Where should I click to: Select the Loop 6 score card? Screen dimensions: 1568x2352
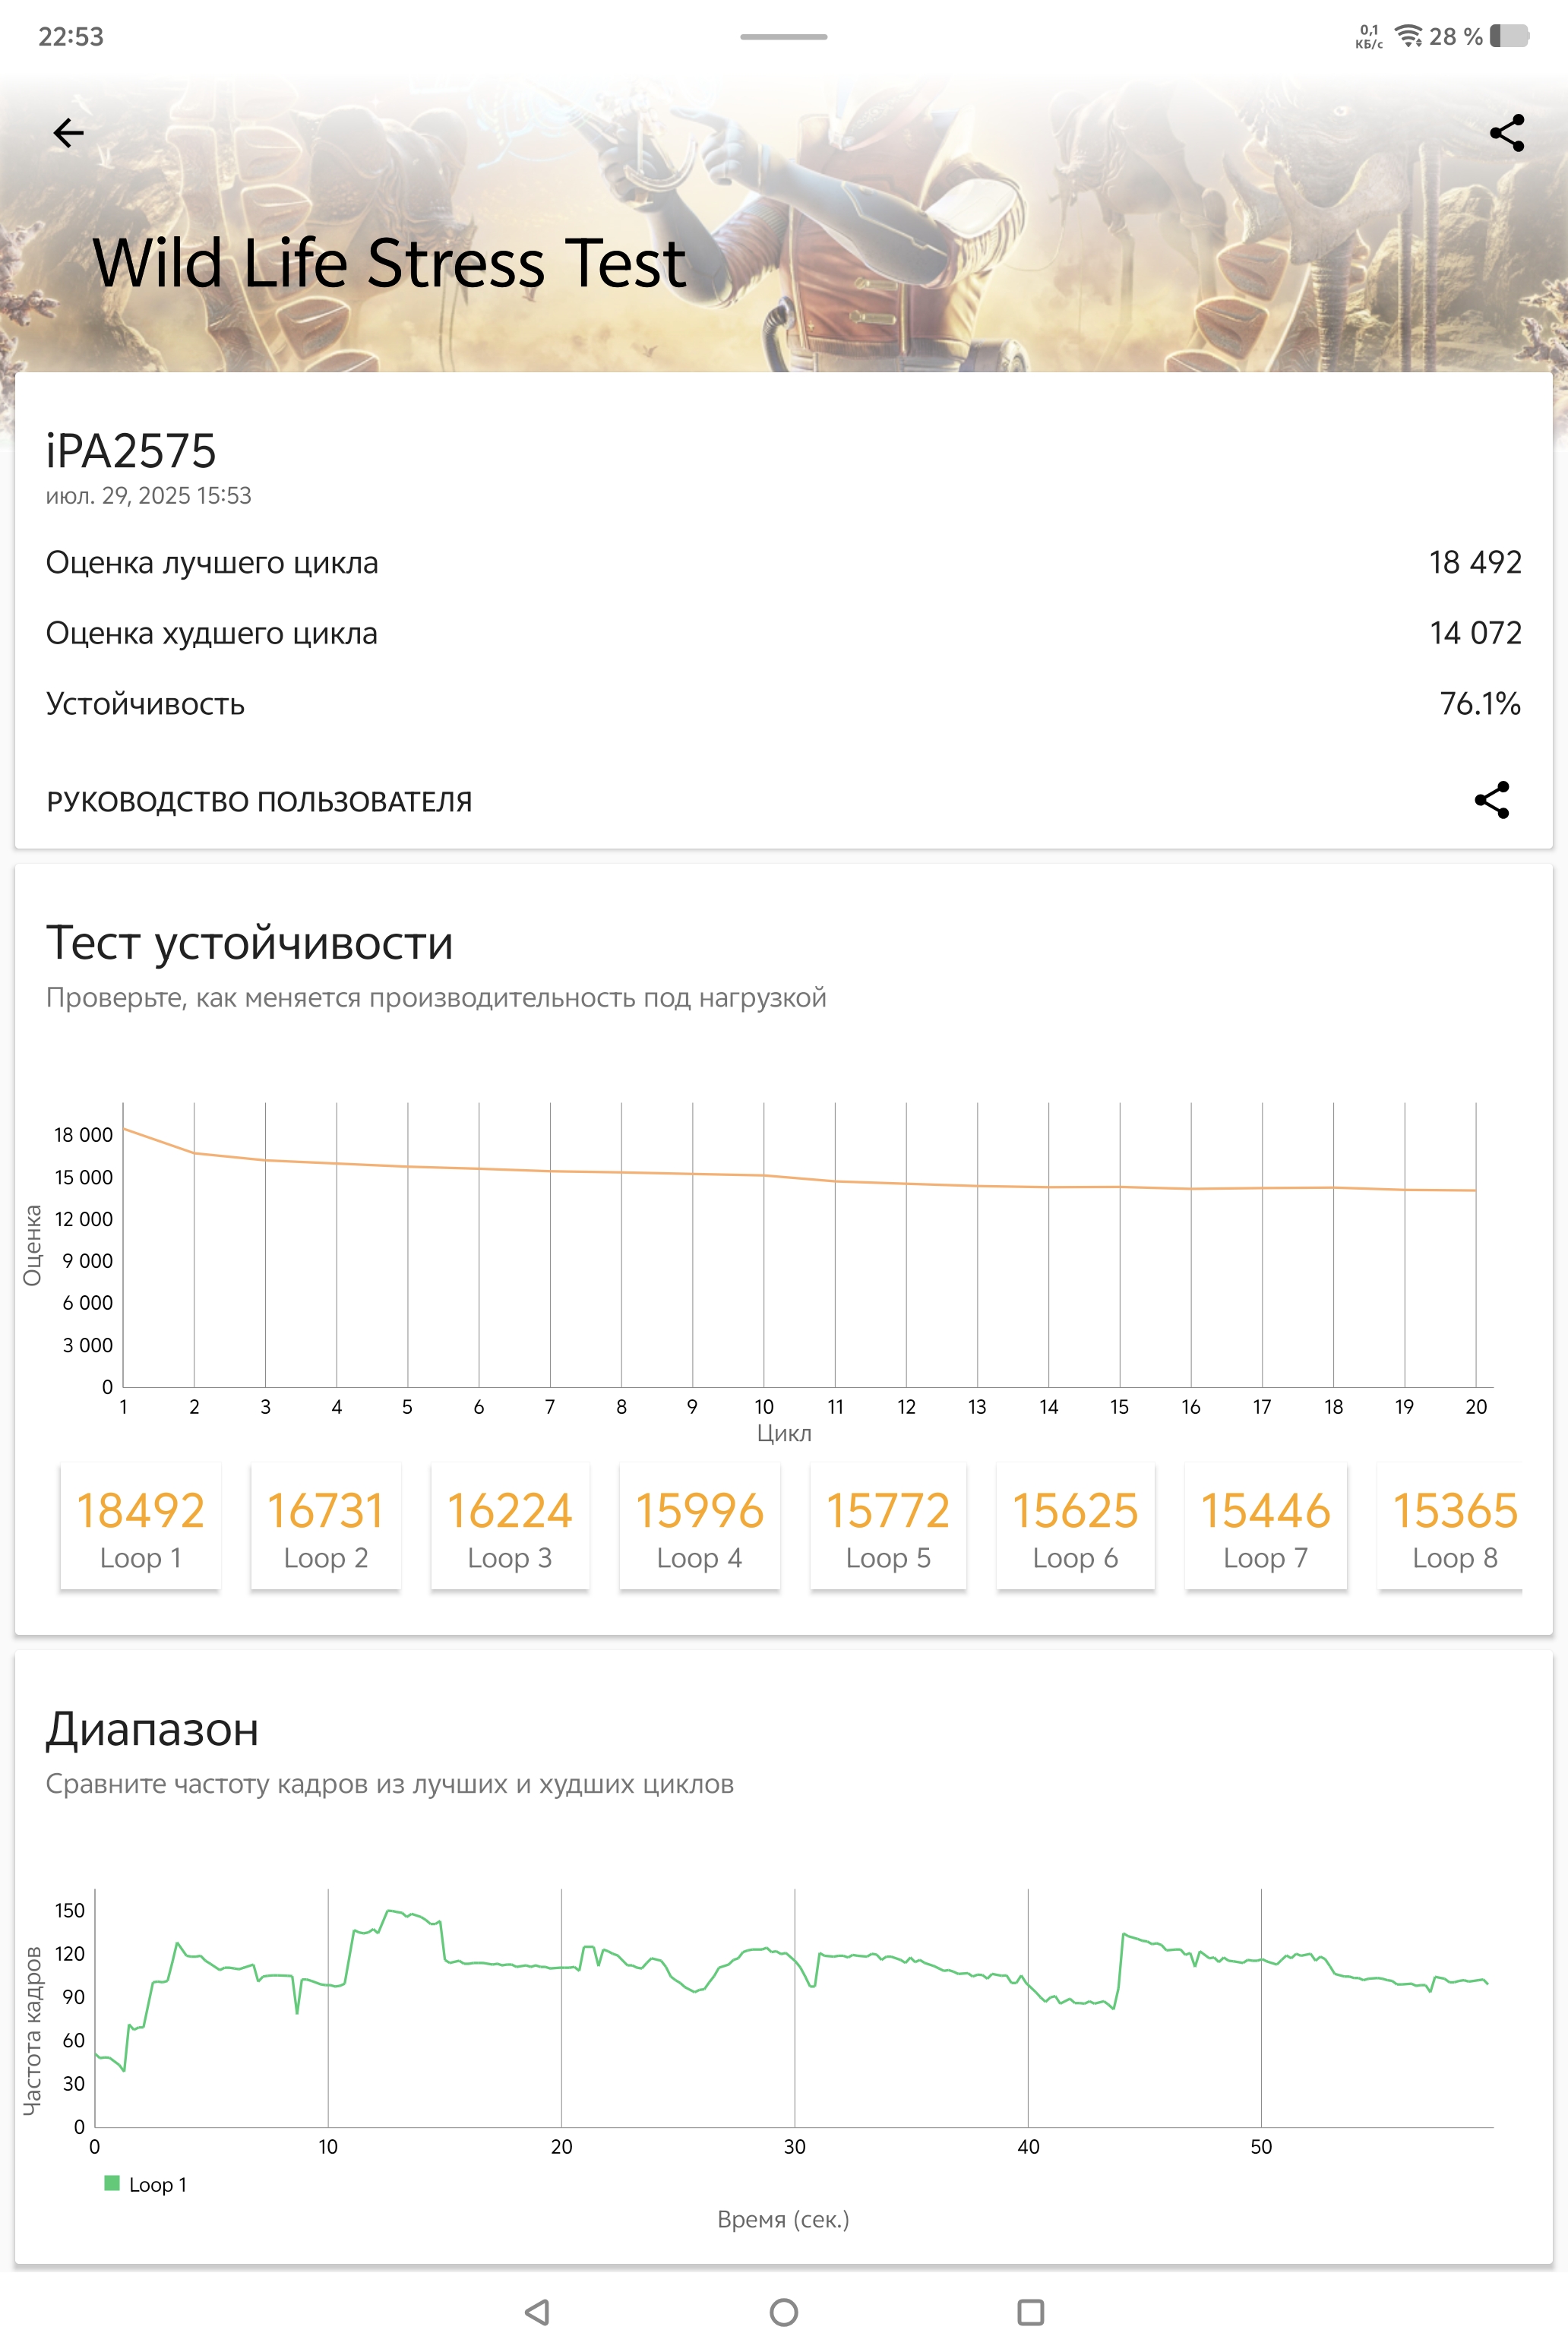(1075, 1526)
